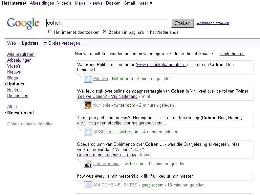This screenshot has width=260, height=195.
Task: Open NuNicole's username link
Action: pos(102,105)
